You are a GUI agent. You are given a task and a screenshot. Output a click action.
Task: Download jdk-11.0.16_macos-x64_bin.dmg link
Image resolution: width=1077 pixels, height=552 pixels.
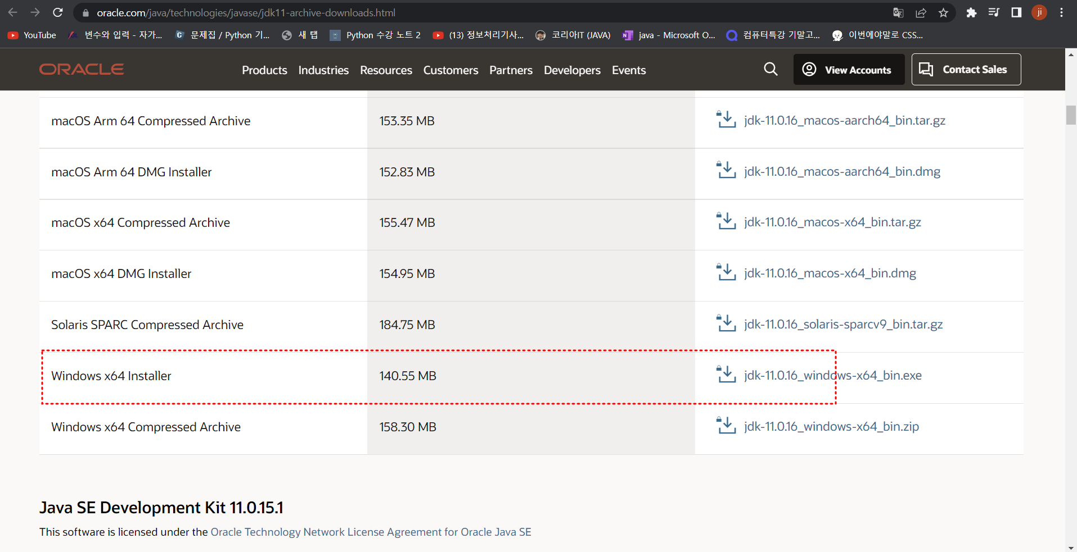pos(830,273)
